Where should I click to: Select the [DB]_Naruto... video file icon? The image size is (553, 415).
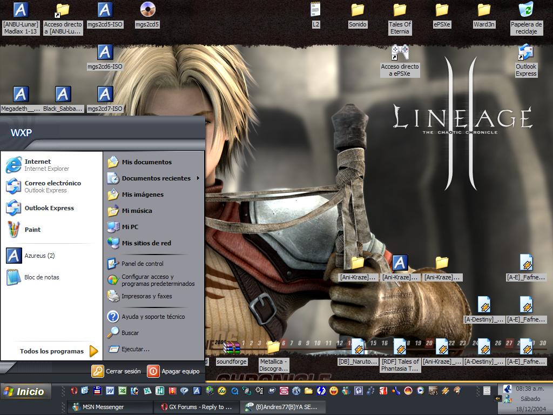tap(358, 352)
